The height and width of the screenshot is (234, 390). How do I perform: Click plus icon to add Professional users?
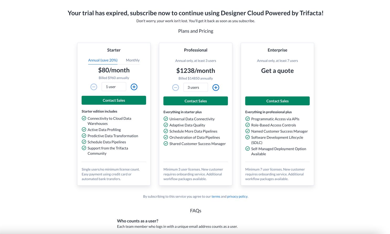pyautogui.click(x=216, y=88)
